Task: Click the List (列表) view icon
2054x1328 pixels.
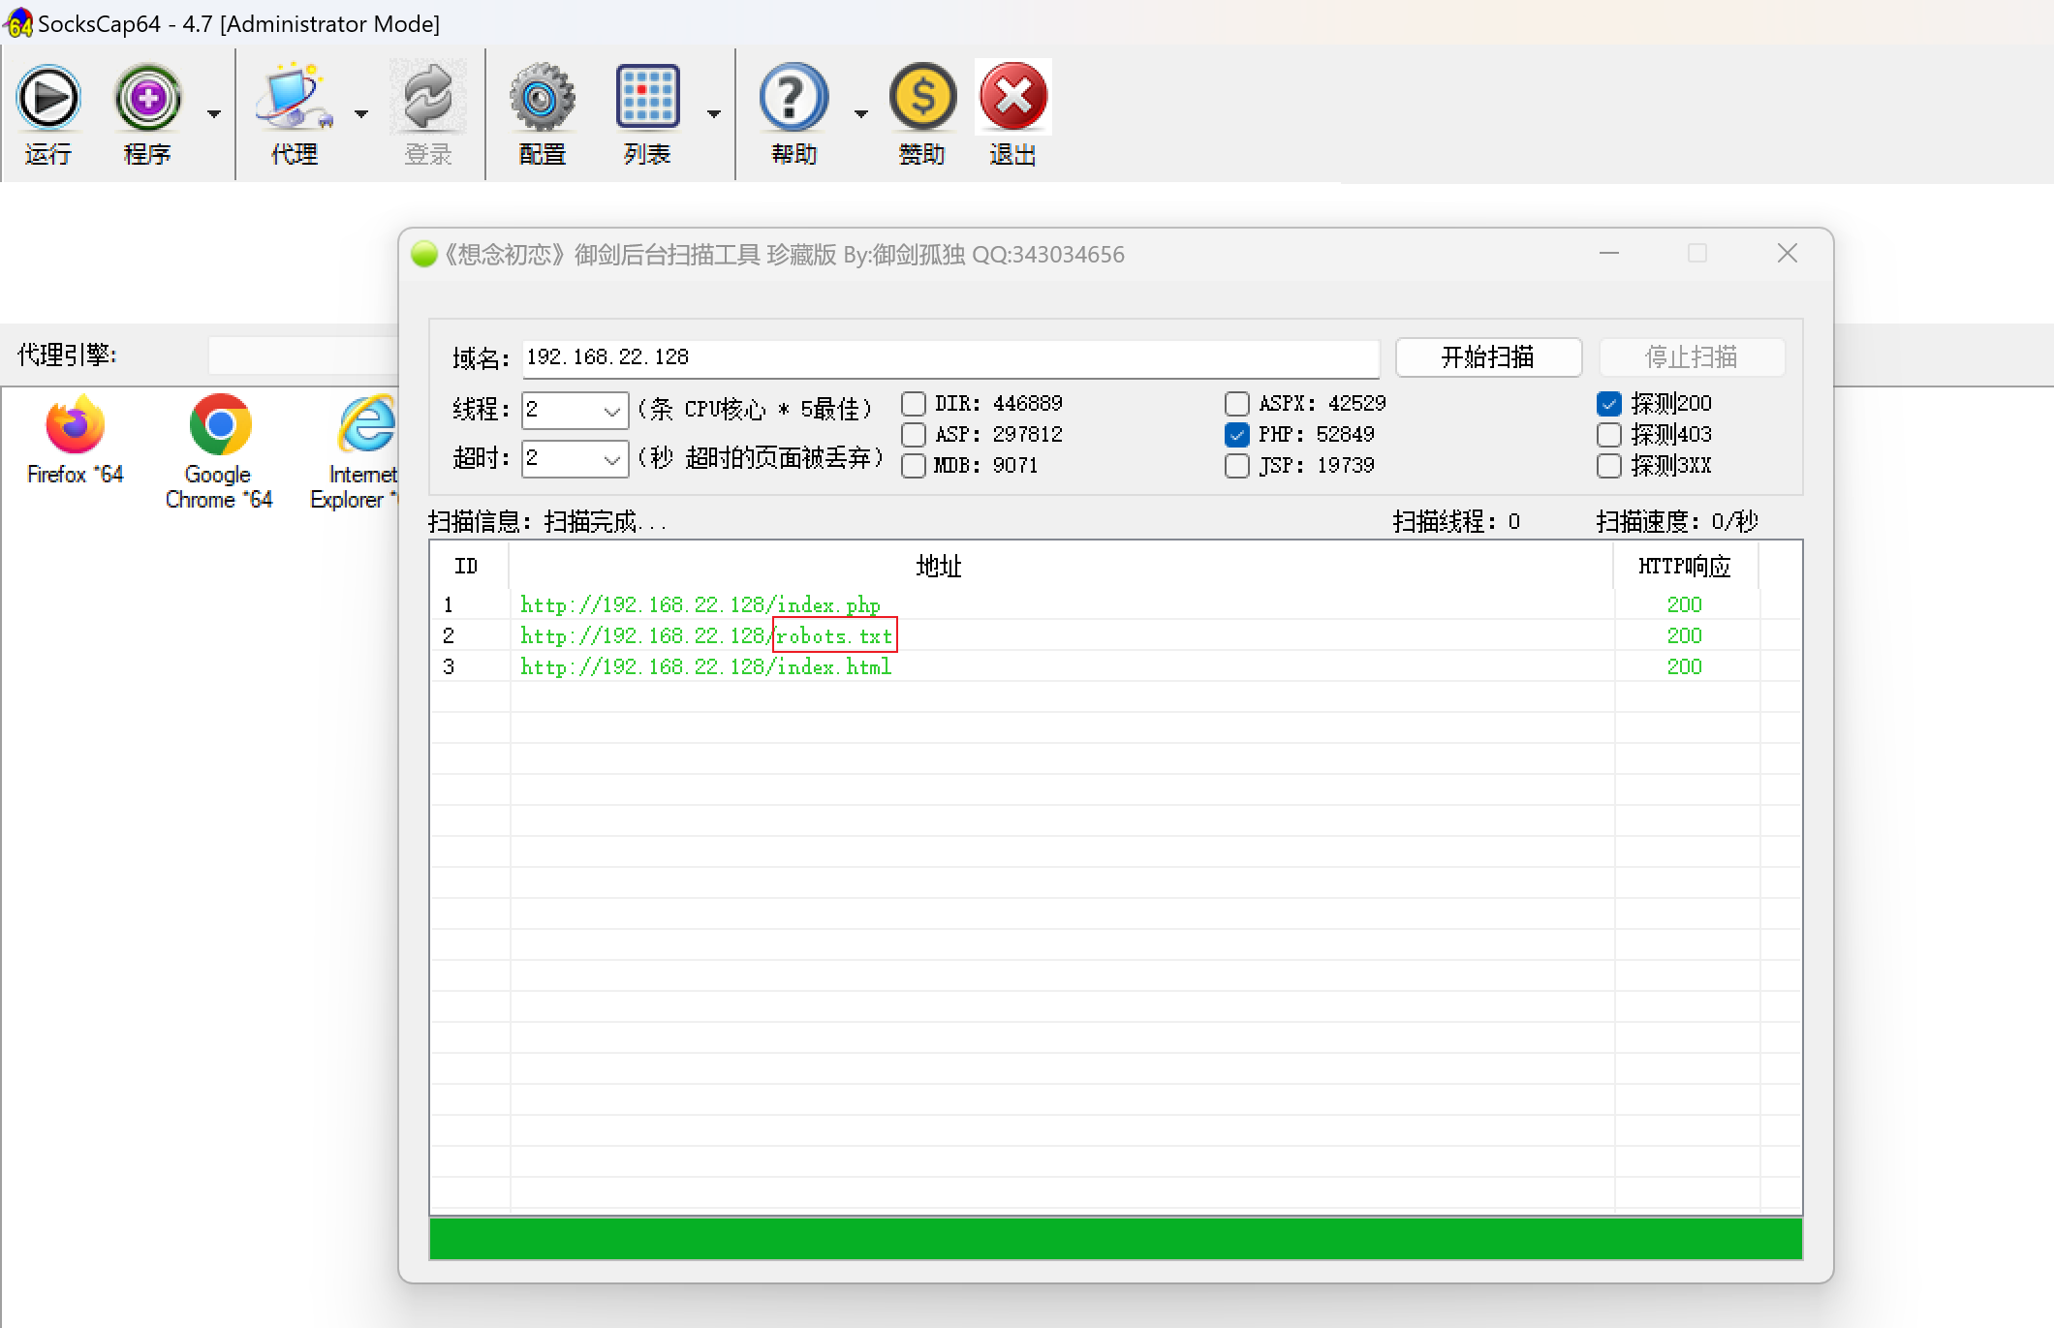Action: pyautogui.click(x=647, y=98)
